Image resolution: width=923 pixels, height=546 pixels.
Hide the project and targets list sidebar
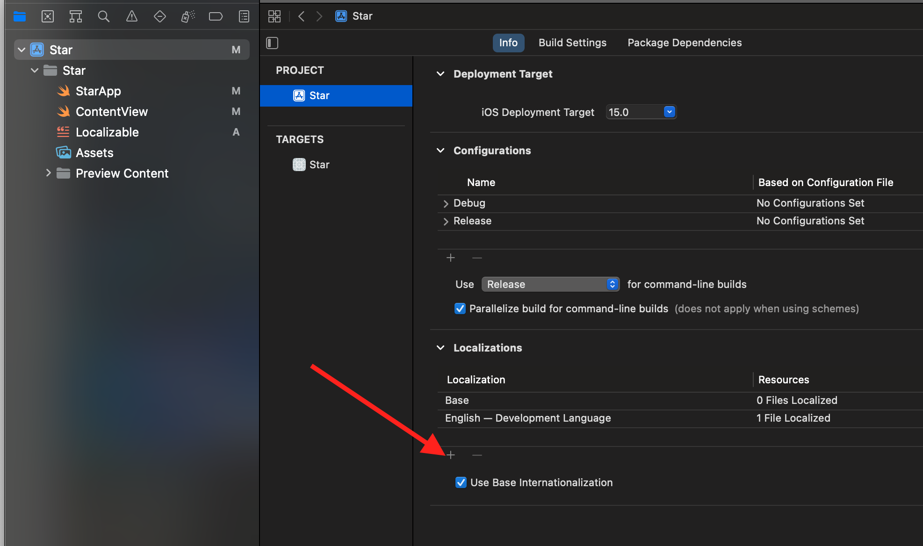[x=272, y=43]
